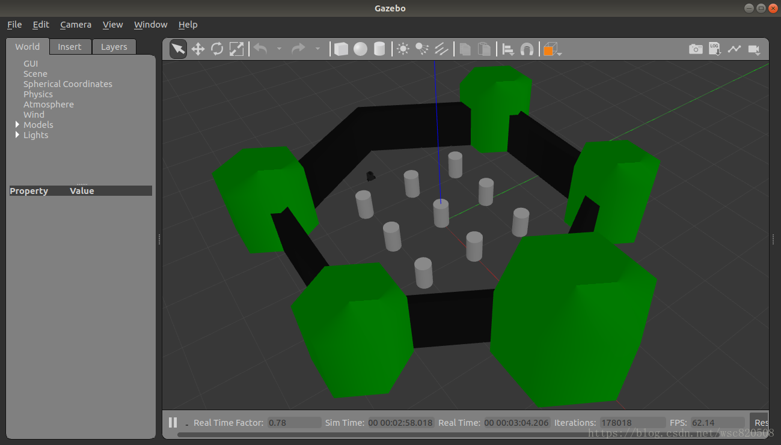The width and height of the screenshot is (781, 445).
Task: Click the FPS value field
Action: point(717,423)
